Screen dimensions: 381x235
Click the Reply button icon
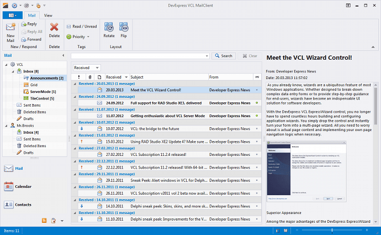[x=24, y=24]
